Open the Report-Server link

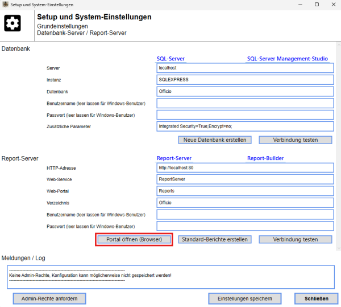click(174, 158)
